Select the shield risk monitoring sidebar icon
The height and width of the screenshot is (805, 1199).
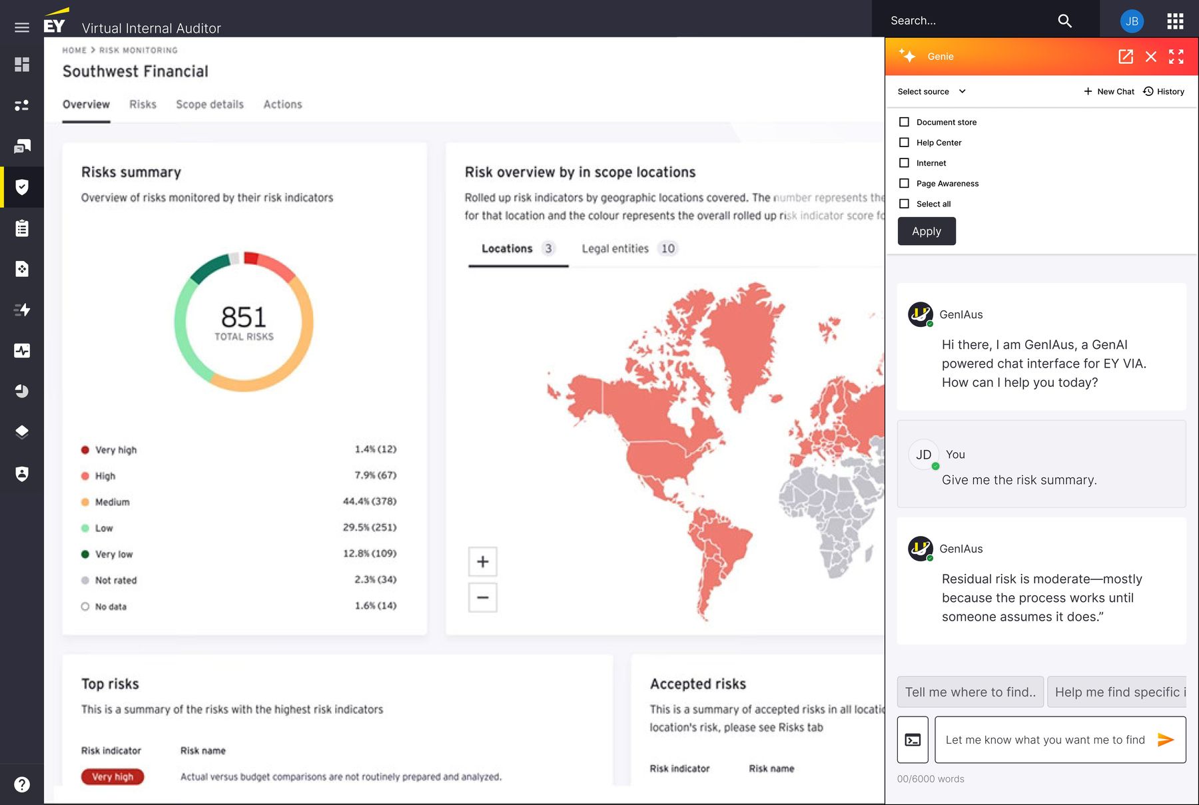[22, 187]
